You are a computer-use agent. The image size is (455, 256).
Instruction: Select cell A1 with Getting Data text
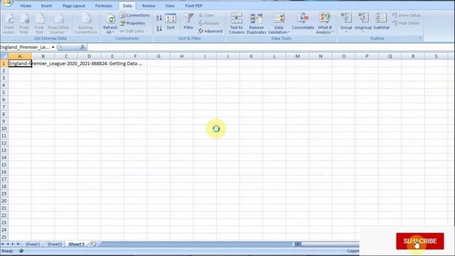click(20, 63)
